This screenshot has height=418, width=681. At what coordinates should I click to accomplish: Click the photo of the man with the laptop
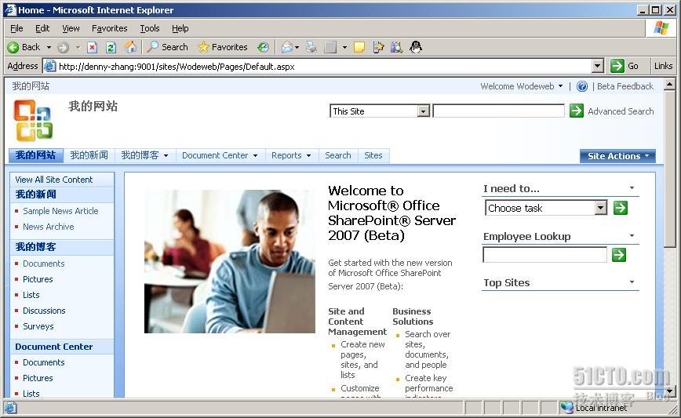point(230,261)
